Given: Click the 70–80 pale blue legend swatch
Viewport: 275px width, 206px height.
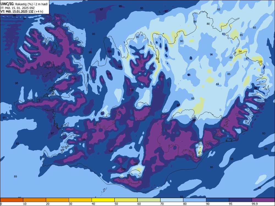Looking at the screenshot, I should [x=172, y=200].
